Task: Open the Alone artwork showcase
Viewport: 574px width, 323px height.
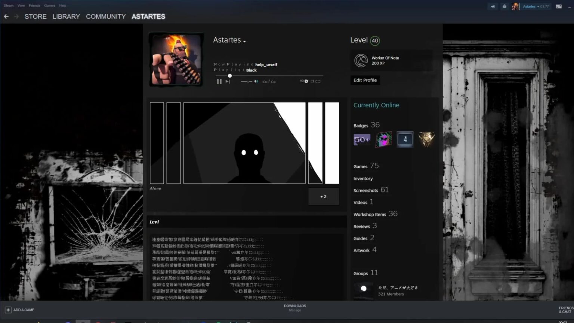Action: tap(244, 143)
